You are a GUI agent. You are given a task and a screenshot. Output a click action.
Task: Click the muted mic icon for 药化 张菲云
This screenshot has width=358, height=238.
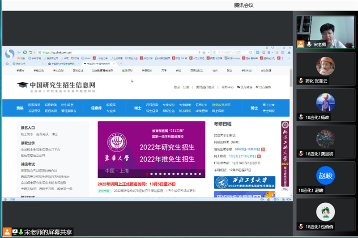pos(301,81)
